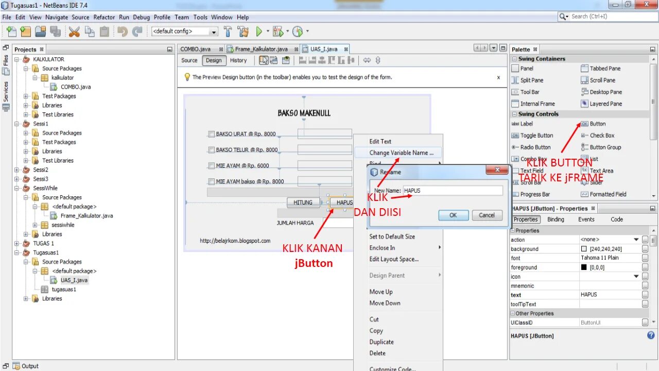Open the action property dropdown showing <none>
Viewport: 659px width, 371px height.
pyautogui.click(x=637, y=240)
